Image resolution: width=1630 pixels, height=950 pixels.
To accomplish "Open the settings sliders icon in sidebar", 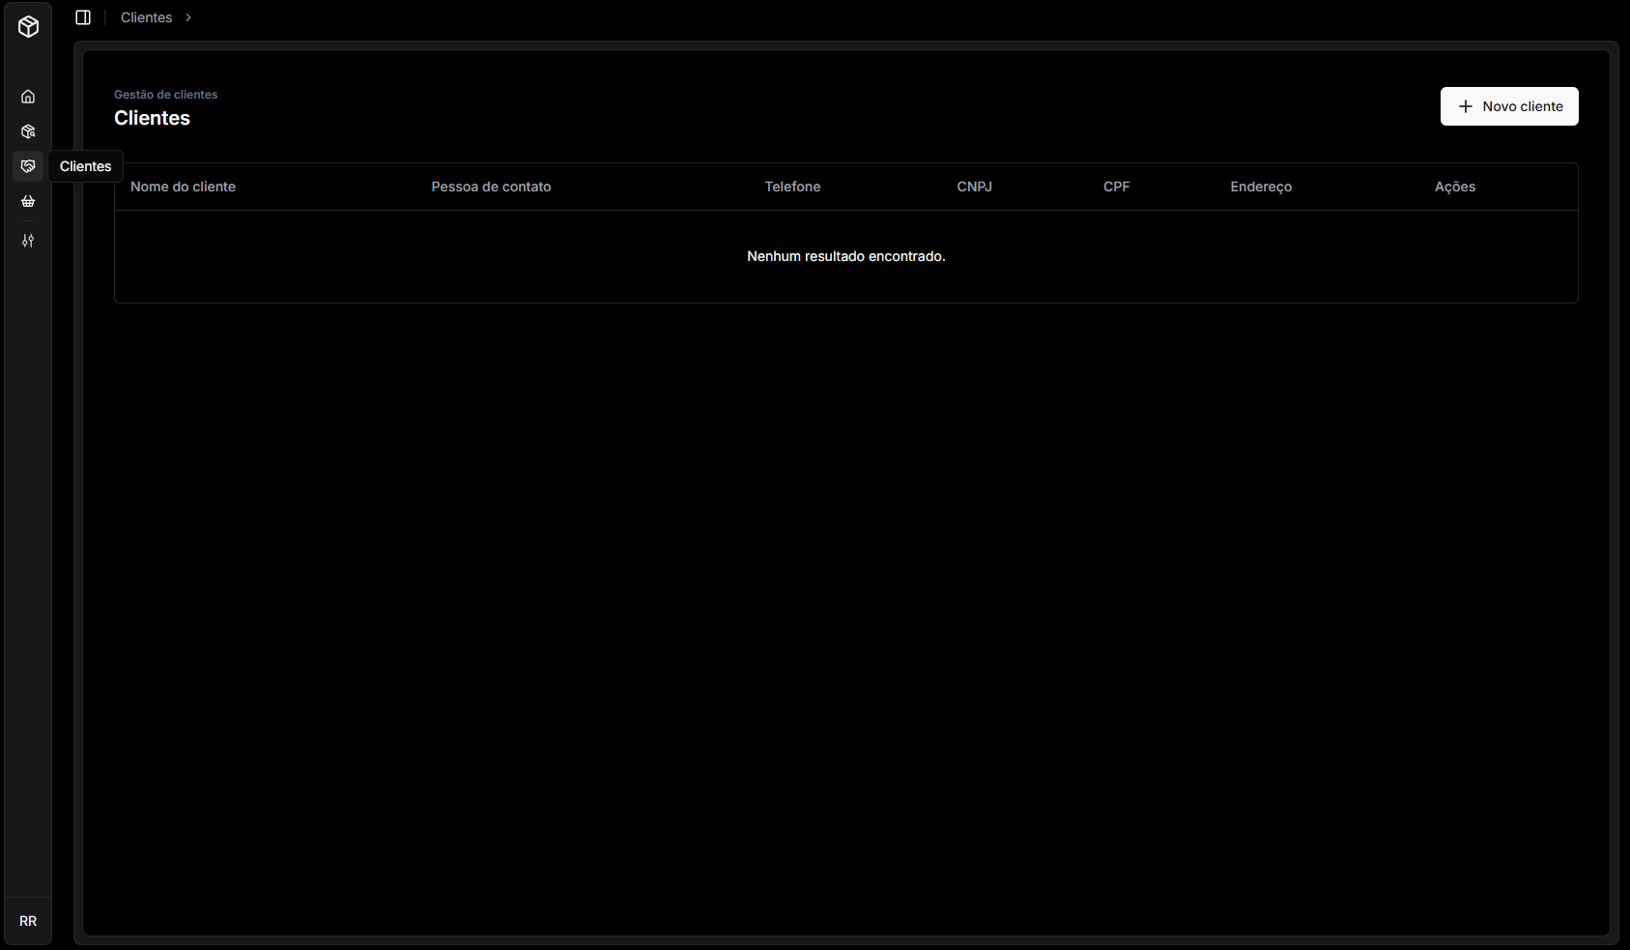I will [28, 241].
